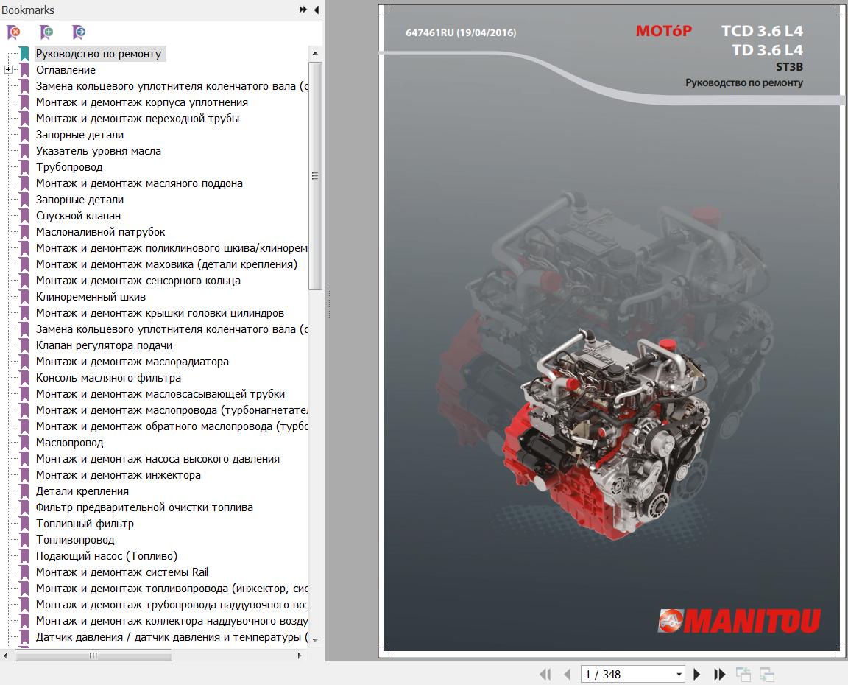848x685 pixels.
Task: Open bookmark Монтаж и демонтаж корпуса уплотнения
Action: [141, 102]
